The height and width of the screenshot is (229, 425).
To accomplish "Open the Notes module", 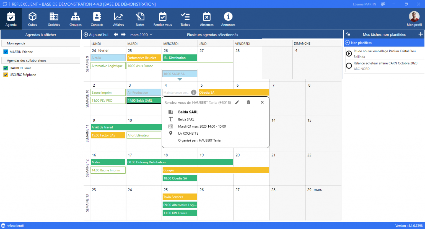I will 140,19.
